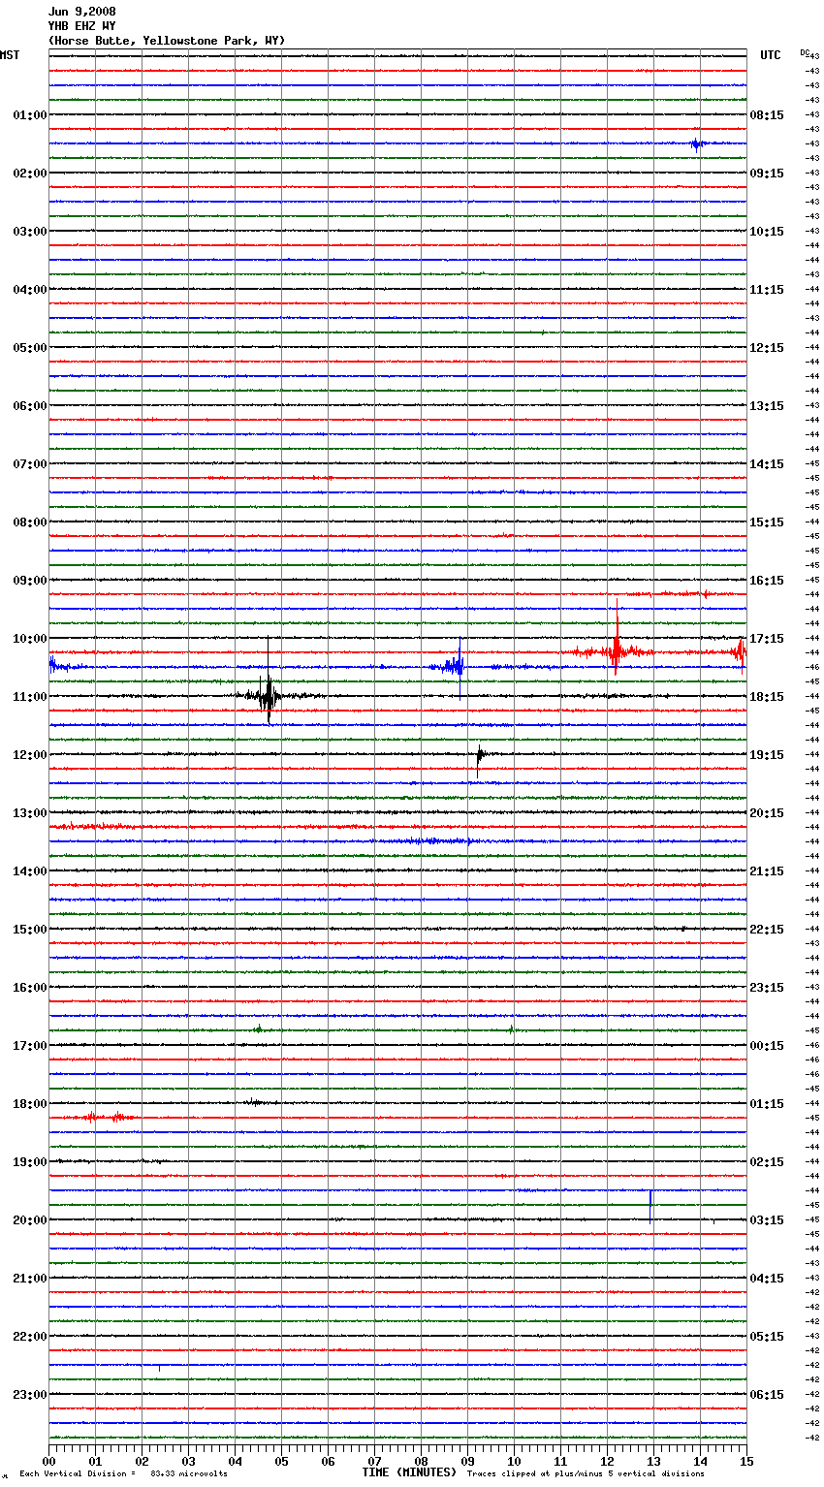Click the large red spike near minute 12
This screenshot has width=824, height=1487.
pos(616,640)
